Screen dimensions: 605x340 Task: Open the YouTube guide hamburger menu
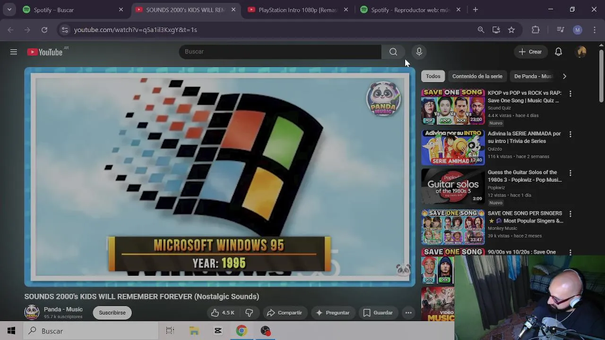point(14,52)
